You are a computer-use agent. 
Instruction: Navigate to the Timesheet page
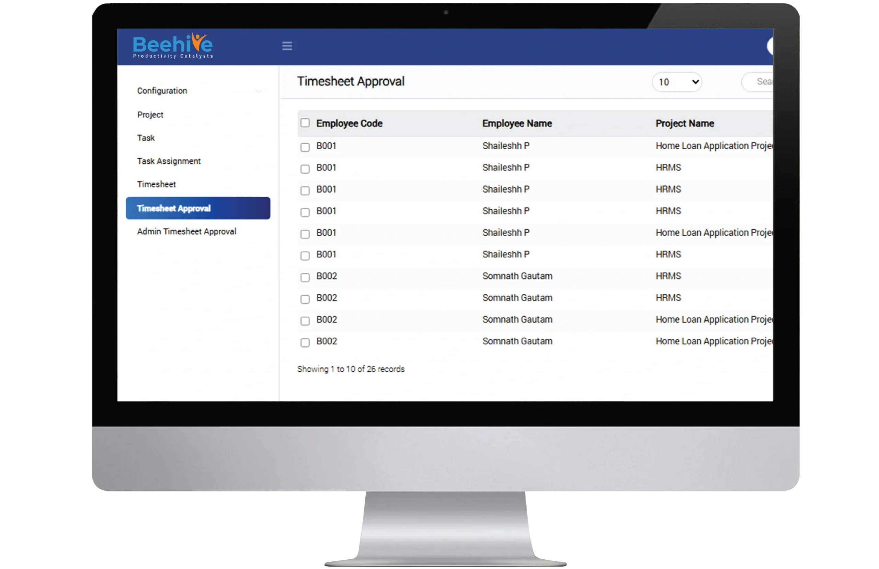point(156,184)
